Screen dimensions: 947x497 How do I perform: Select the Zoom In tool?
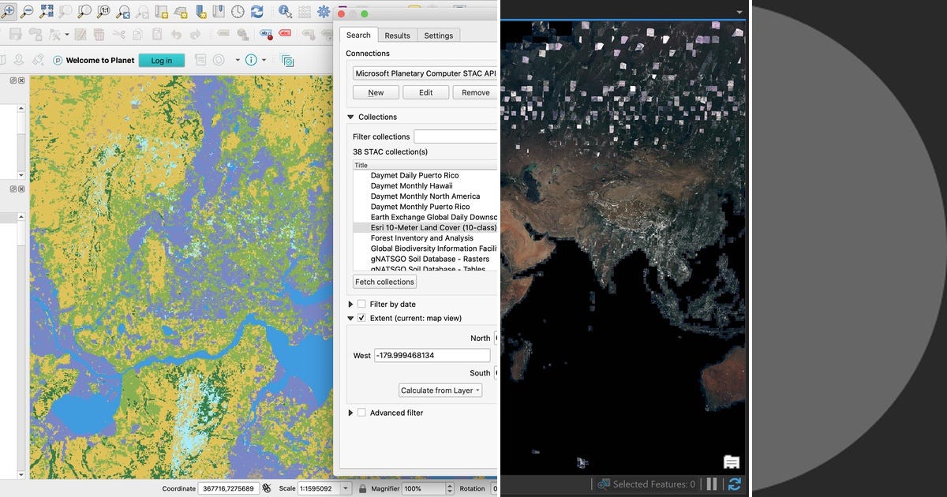click(x=9, y=12)
